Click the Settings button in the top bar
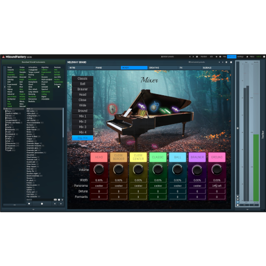The height and width of the screenshot is (266, 266). (240, 57)
